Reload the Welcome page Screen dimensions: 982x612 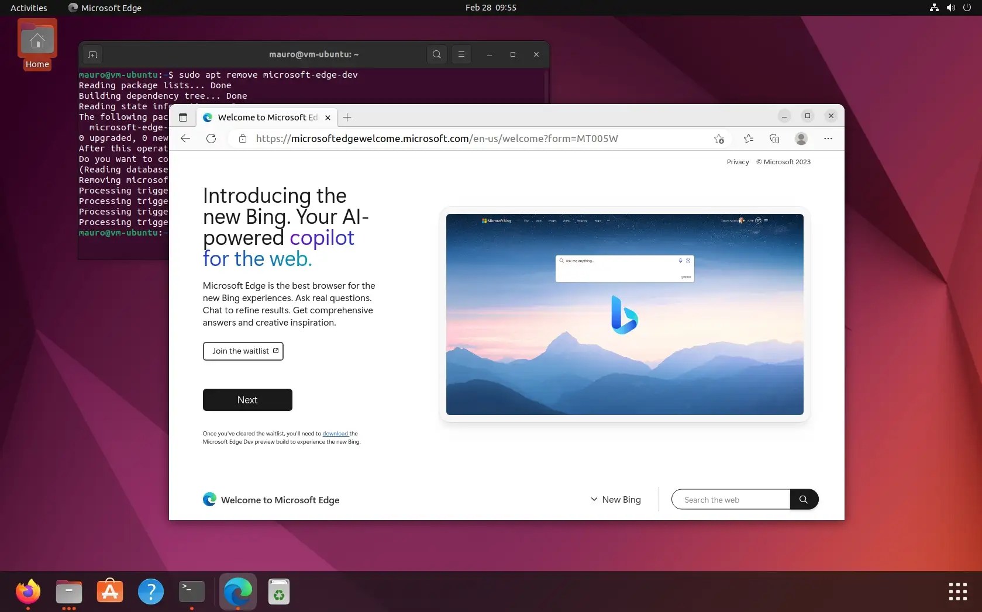pyautogui.click(x=211, y=139)
